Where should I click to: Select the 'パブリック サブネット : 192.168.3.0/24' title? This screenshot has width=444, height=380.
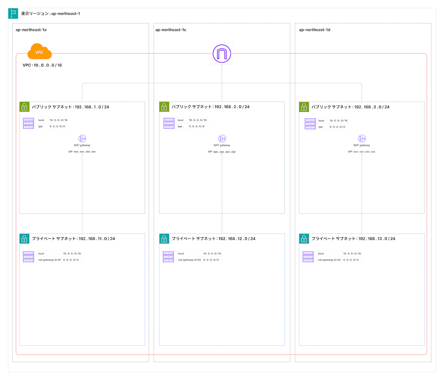pos(350,107)
